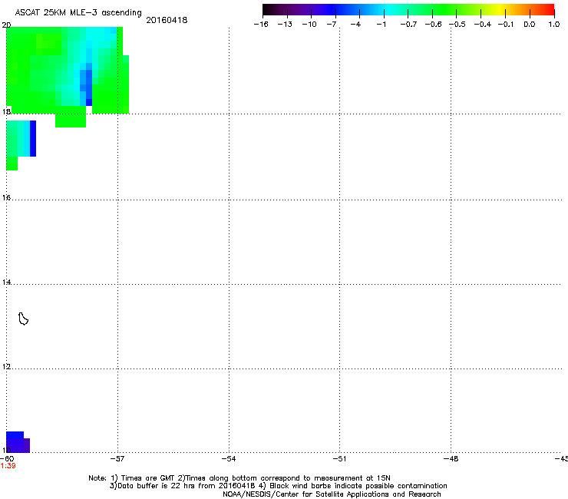Click the colorbar label -10
The width and height of the screenshot is (568, 499).
coord(309,25)
